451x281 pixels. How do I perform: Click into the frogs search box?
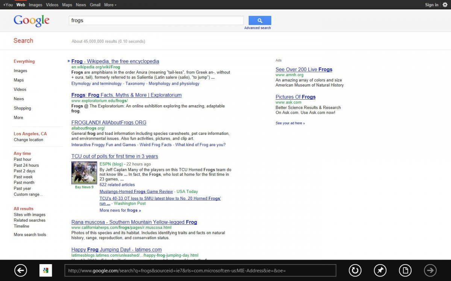(x=156, y=21)
